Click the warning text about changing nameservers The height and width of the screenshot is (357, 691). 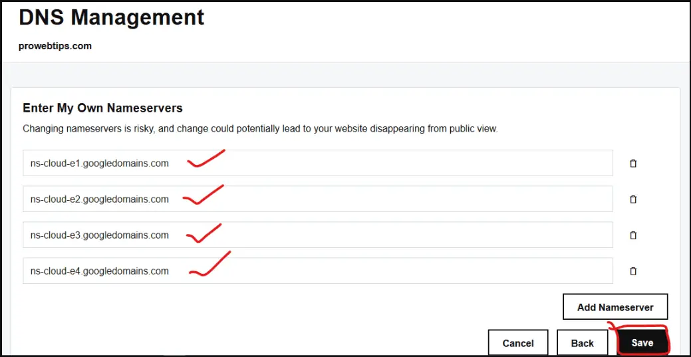point(260,129)
